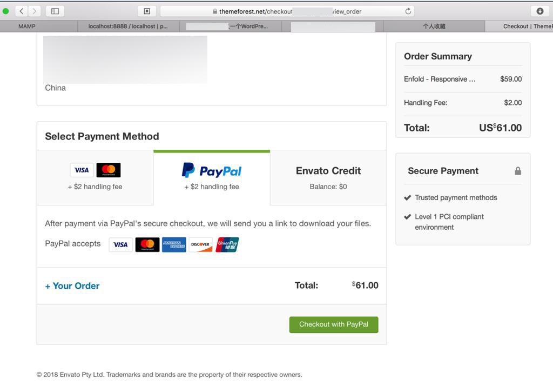Switch to the MAMP browser tab

27,26
